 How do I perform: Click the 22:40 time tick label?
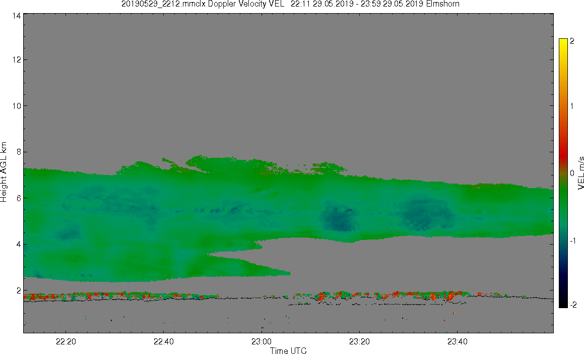click(x=163, y=342)
